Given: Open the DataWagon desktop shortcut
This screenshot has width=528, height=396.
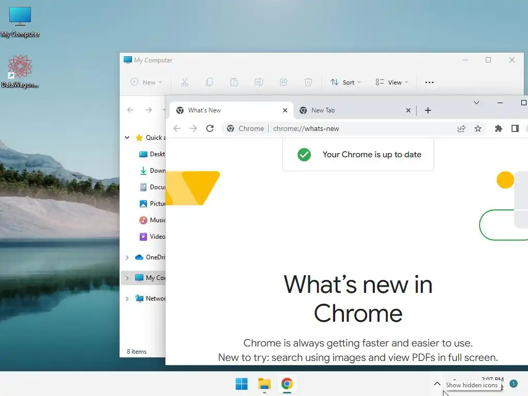Looking at the screenshot, I should click(x=20, y=71).
